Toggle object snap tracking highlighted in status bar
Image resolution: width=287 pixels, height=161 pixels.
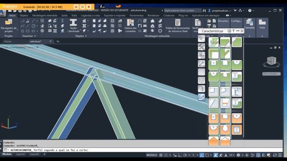click(x=202, y=155)
